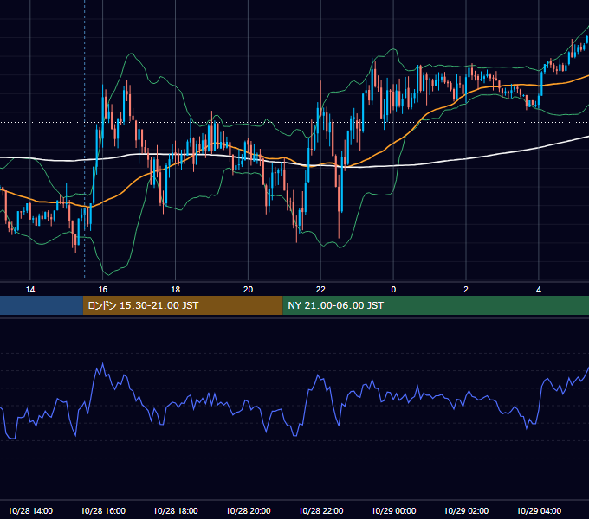Click the 10/29 00:00 date label

393,510
